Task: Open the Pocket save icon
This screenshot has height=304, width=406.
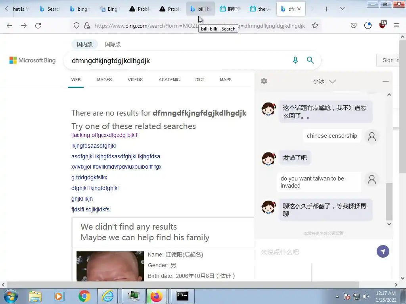Action: (x=354, y=25)
